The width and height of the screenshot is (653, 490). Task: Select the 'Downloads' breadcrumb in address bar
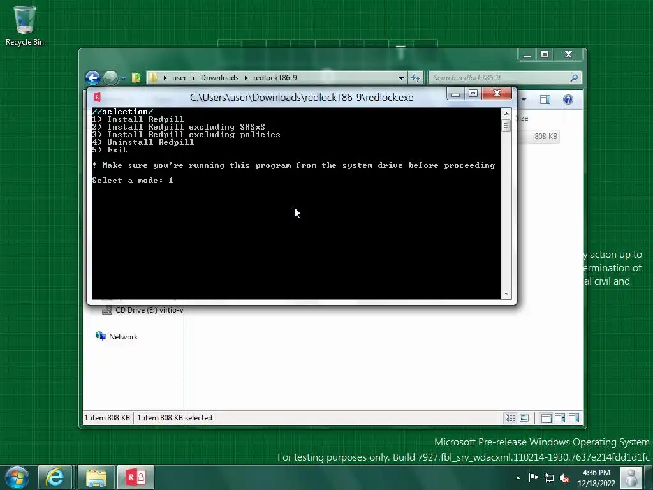tap(219, 78)
